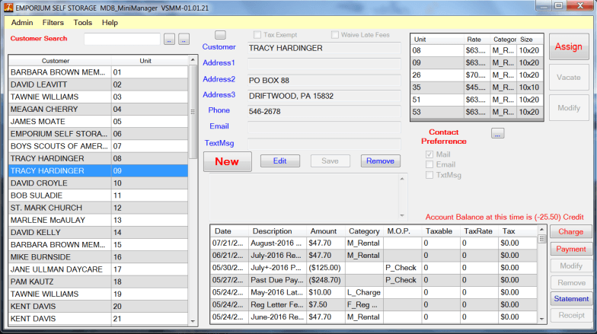
Task: Click the Payment button
Action: (571, 249)
